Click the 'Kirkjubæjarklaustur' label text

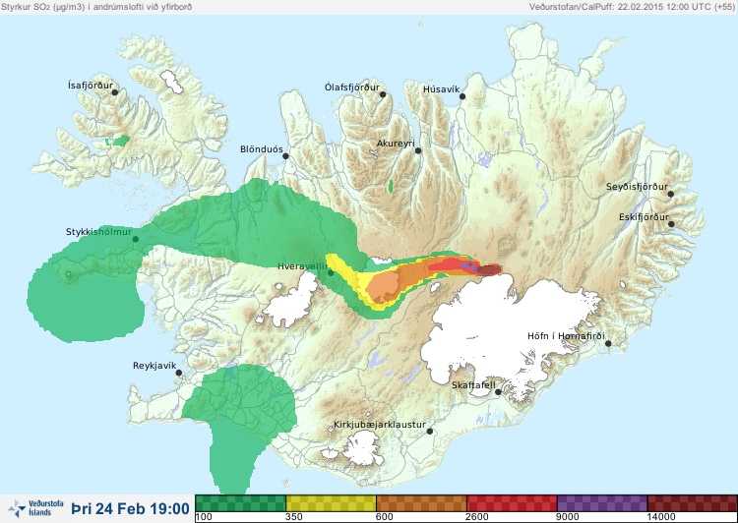pos(380,425)
